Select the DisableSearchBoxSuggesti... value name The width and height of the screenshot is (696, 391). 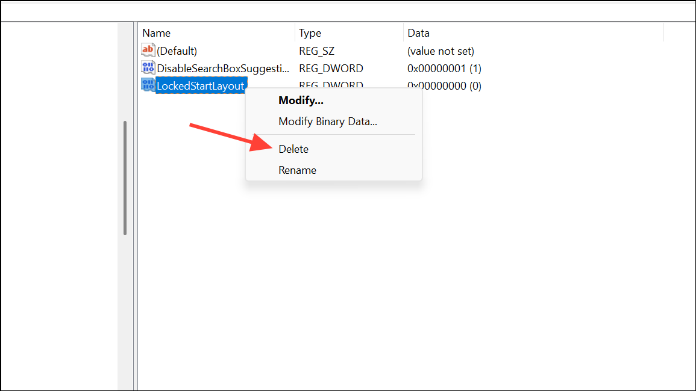[x=223, y=68]
